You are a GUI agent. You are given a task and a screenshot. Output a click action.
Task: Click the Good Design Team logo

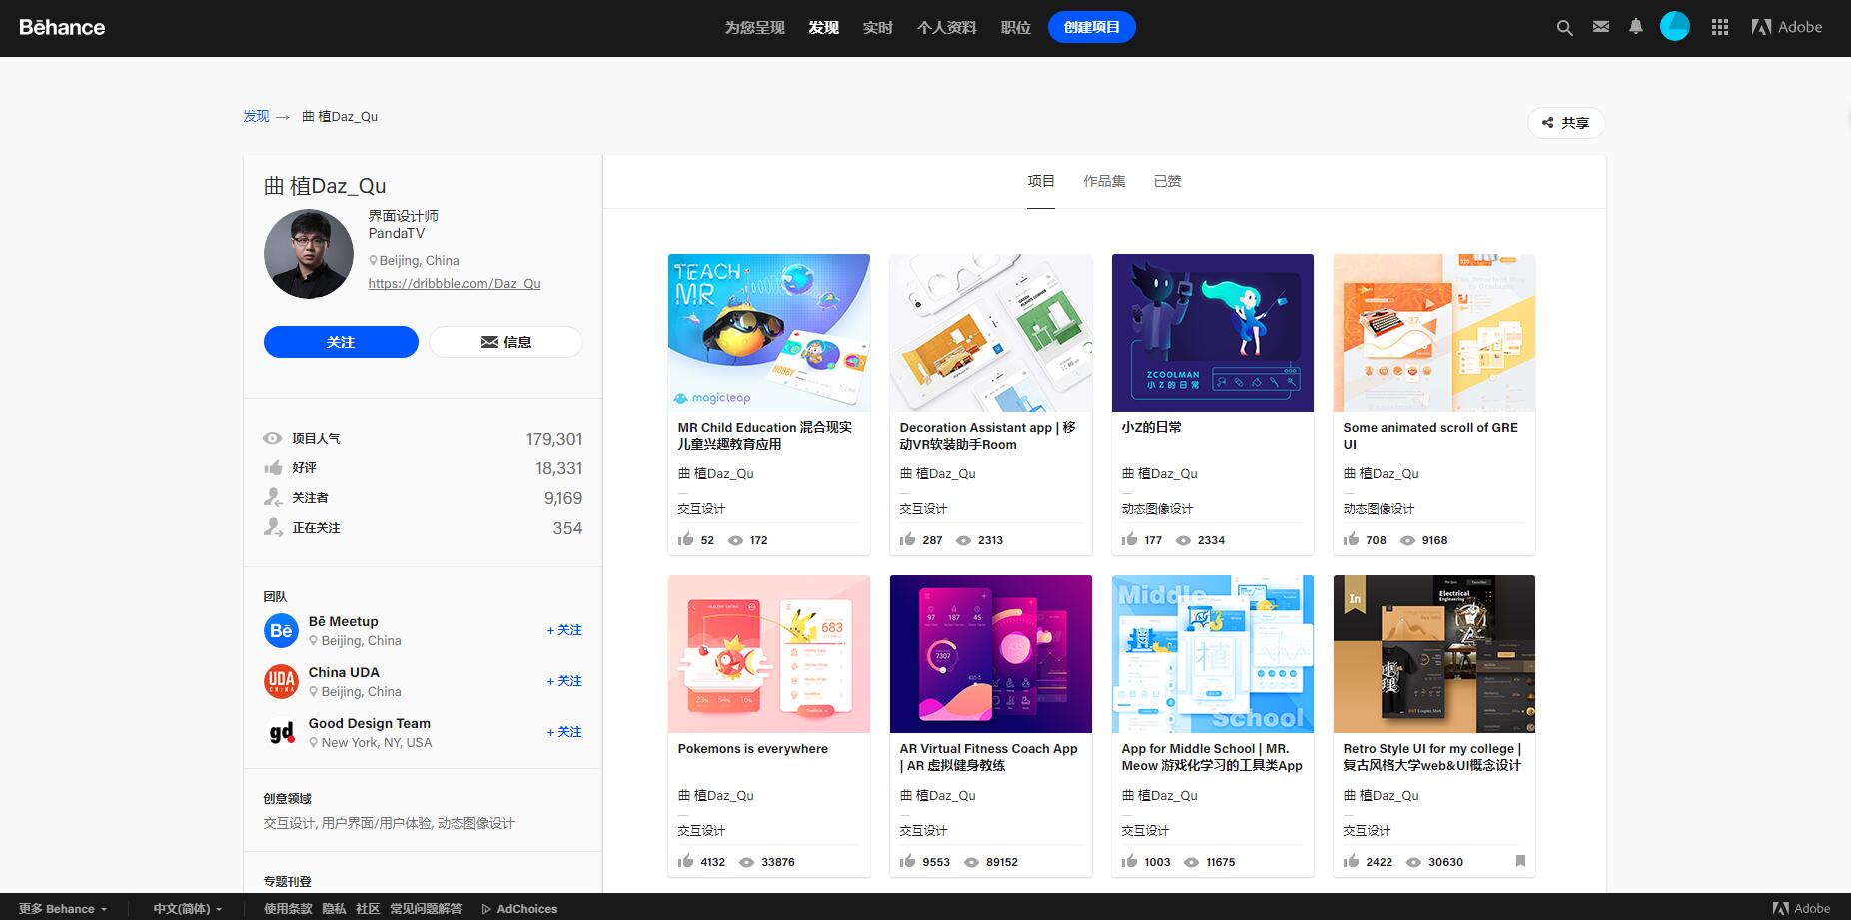click(281, 732)
